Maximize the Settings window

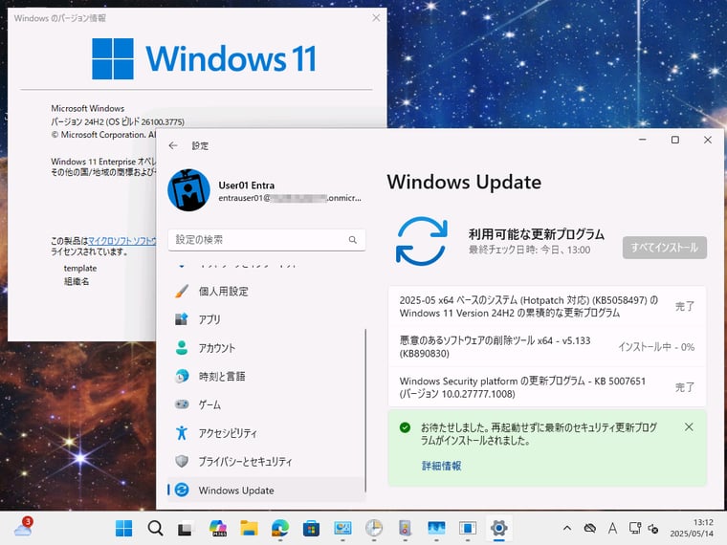click(x=675, y=140)
